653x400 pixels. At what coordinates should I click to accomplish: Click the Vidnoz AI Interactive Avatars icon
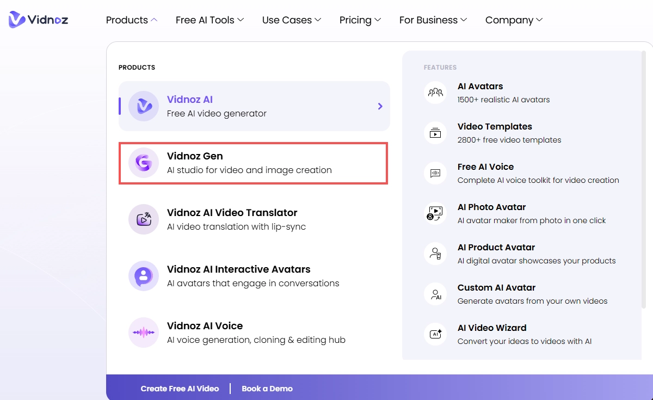point(143,275)
